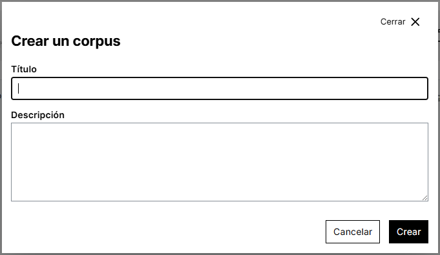Click the X icon next to Cerrar

click(x=415, y=22)
